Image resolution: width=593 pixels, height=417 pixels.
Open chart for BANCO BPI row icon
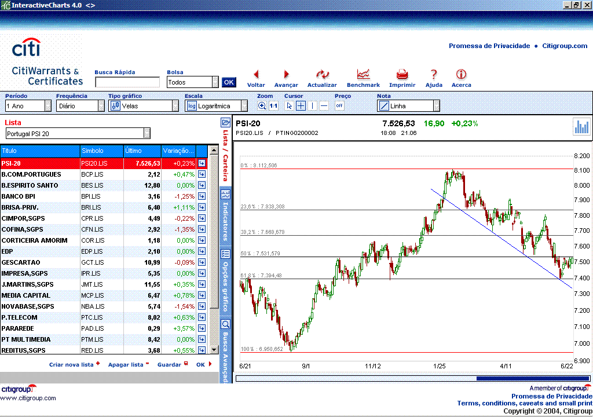pyautogui.click(x=202, y=196)
